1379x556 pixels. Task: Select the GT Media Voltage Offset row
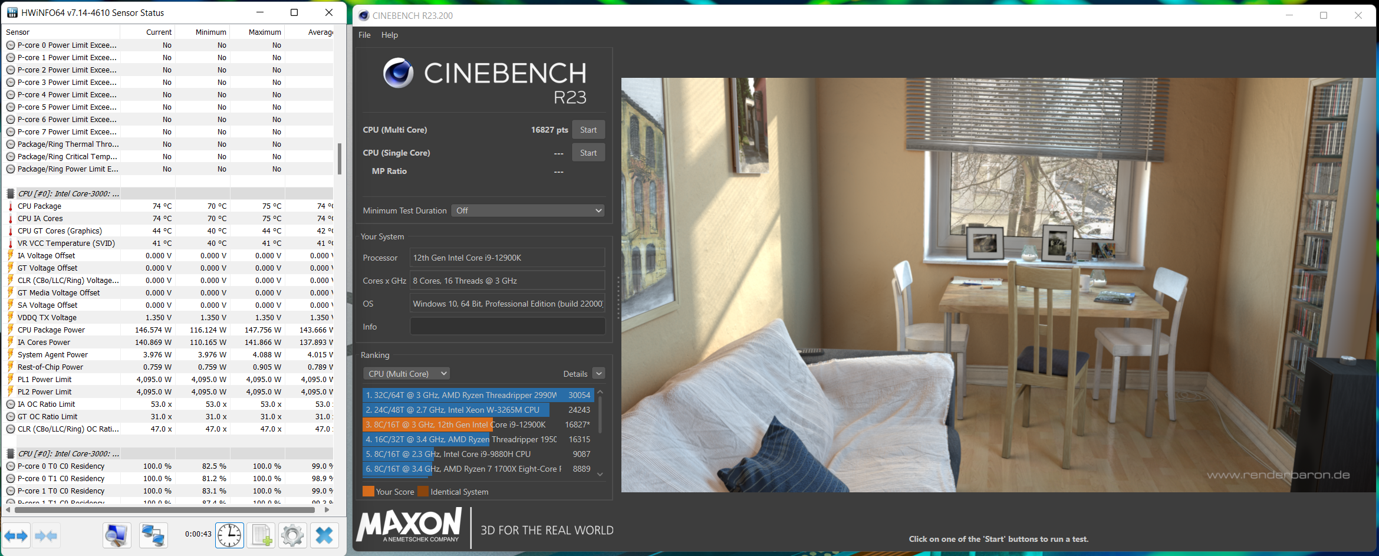[169, 292]
